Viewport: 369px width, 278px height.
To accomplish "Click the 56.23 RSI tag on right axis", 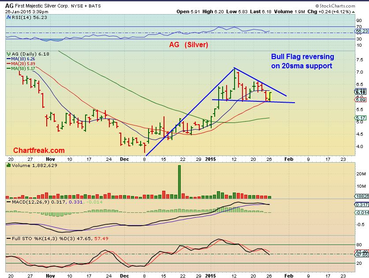I will click(x=362, y=31).
